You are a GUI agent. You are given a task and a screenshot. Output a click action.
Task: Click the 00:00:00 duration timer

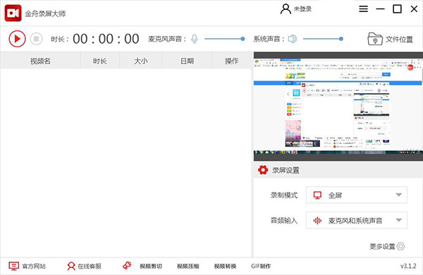click(x=106, y=39)
